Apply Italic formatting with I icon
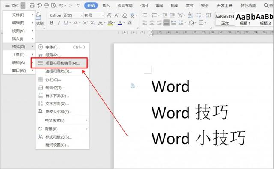The image size is (274, 169). pos(59,23)
